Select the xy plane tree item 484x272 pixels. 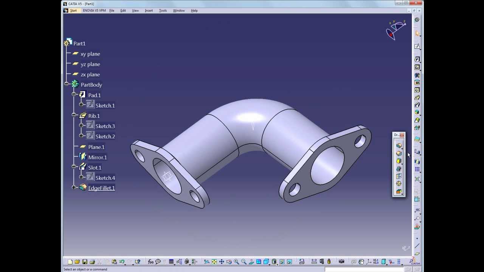point(90,54)
